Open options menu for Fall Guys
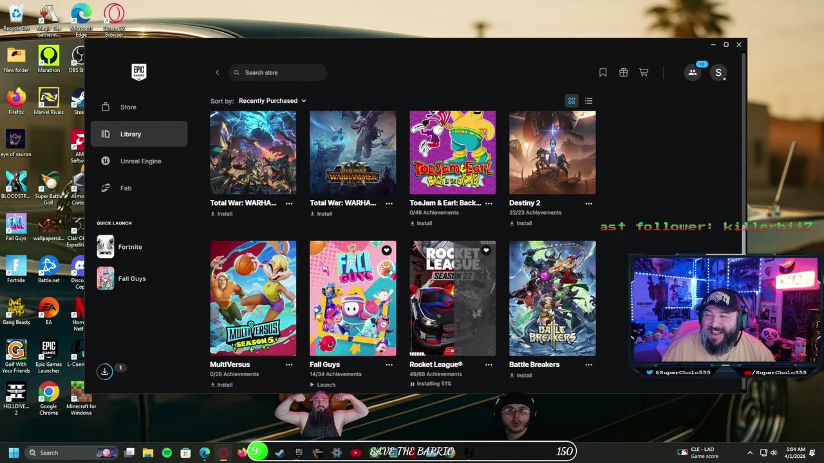Viewport: 824px width, 463px height. point(389,365)
